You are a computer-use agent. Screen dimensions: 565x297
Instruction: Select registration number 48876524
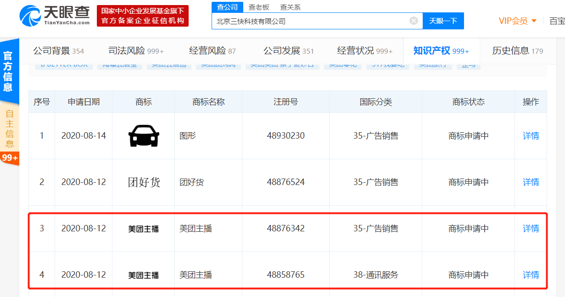[285, 182]
